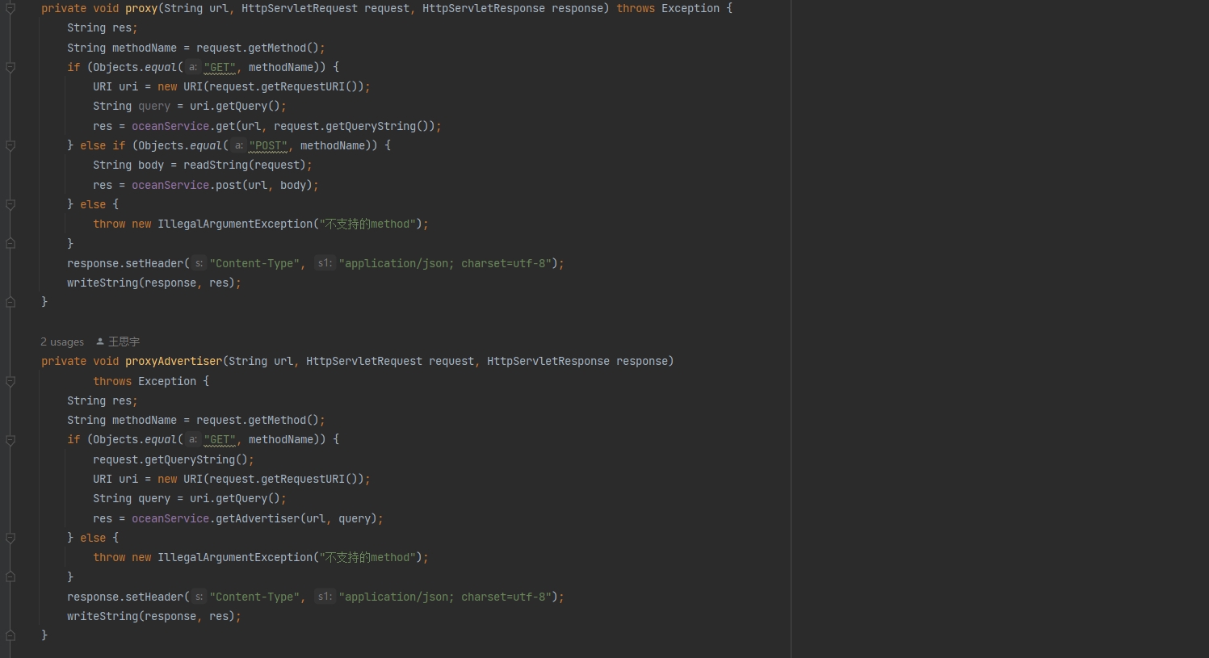
Task: Click the "POST" string literal
Action: 268,145
